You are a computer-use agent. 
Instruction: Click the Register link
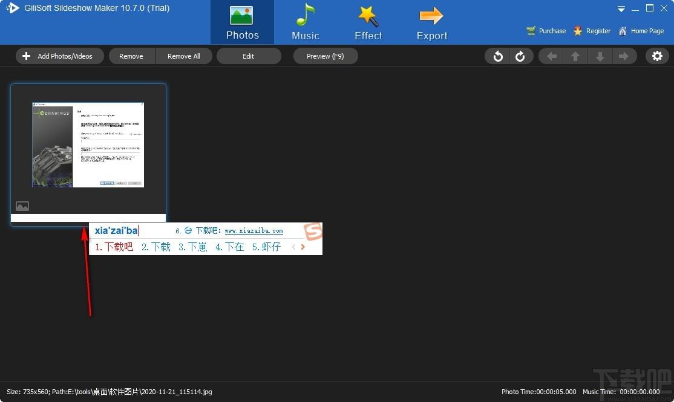pyautogui.click(x=592, y=31)
